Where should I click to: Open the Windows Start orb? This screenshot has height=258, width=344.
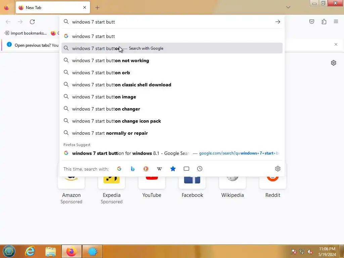[x=9, y=251]
